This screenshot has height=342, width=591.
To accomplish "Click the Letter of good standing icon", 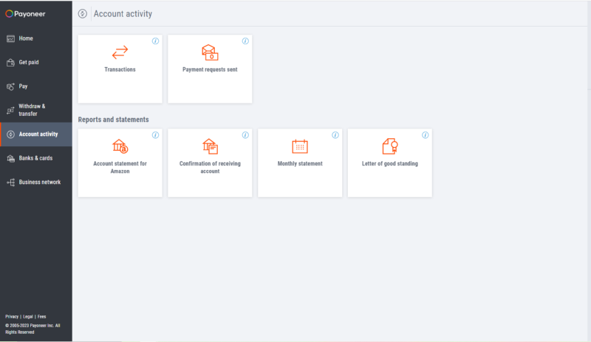I will pyautogui.click(x=390, y=146).
